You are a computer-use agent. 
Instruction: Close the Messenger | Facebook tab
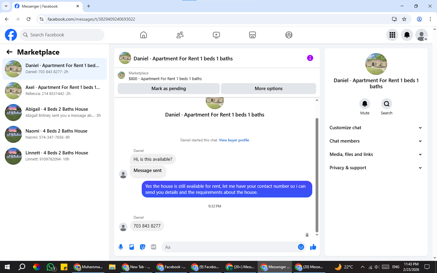(78, 6)
